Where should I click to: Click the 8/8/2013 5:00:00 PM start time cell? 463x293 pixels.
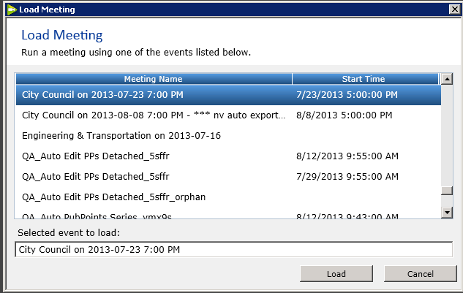[345, 115]
